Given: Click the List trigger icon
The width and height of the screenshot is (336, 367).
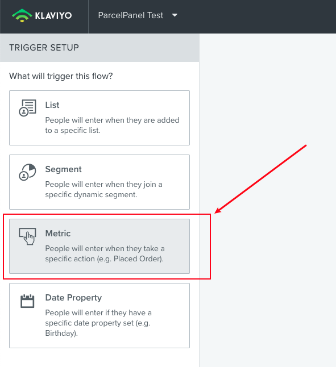Looking at the screenshot, I should point(27,108).
